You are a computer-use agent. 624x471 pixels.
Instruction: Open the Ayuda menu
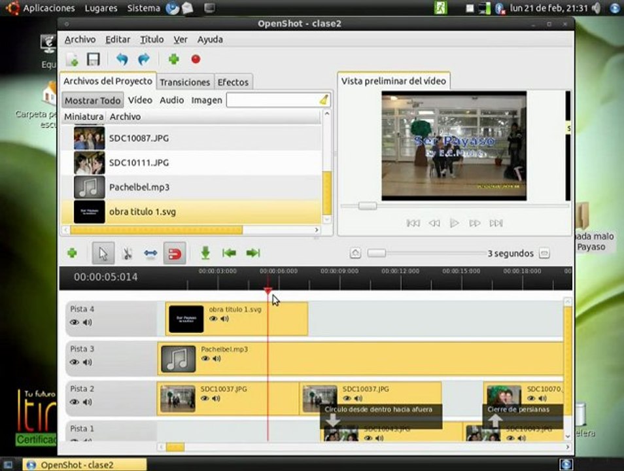(210, 39)
